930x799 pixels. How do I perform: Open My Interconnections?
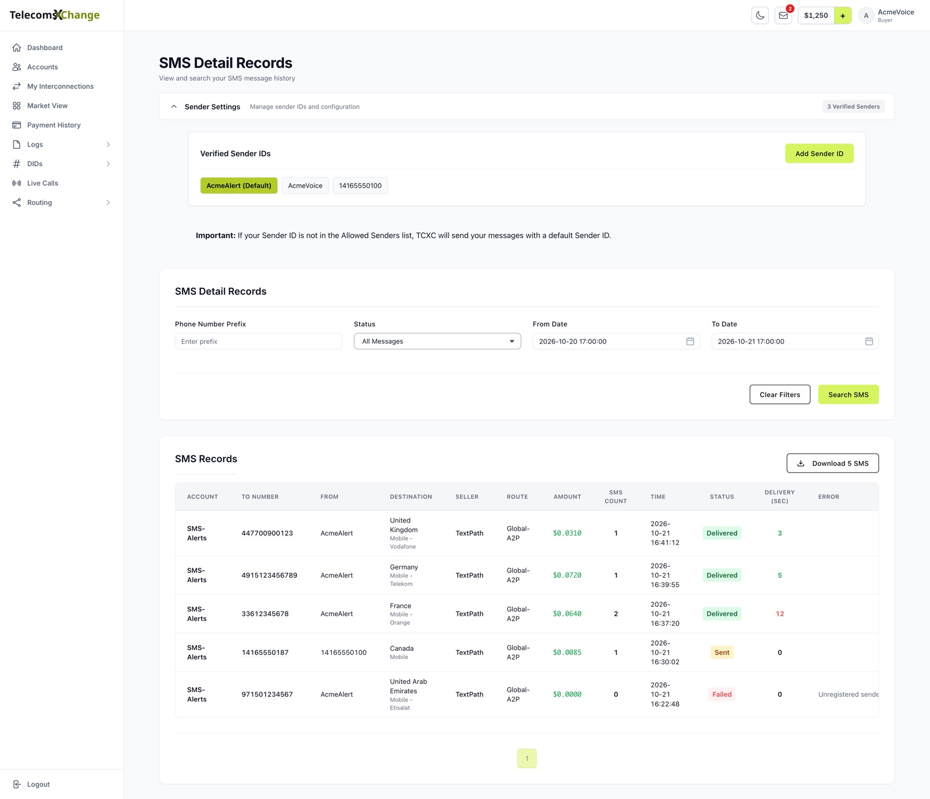point(60,87)
